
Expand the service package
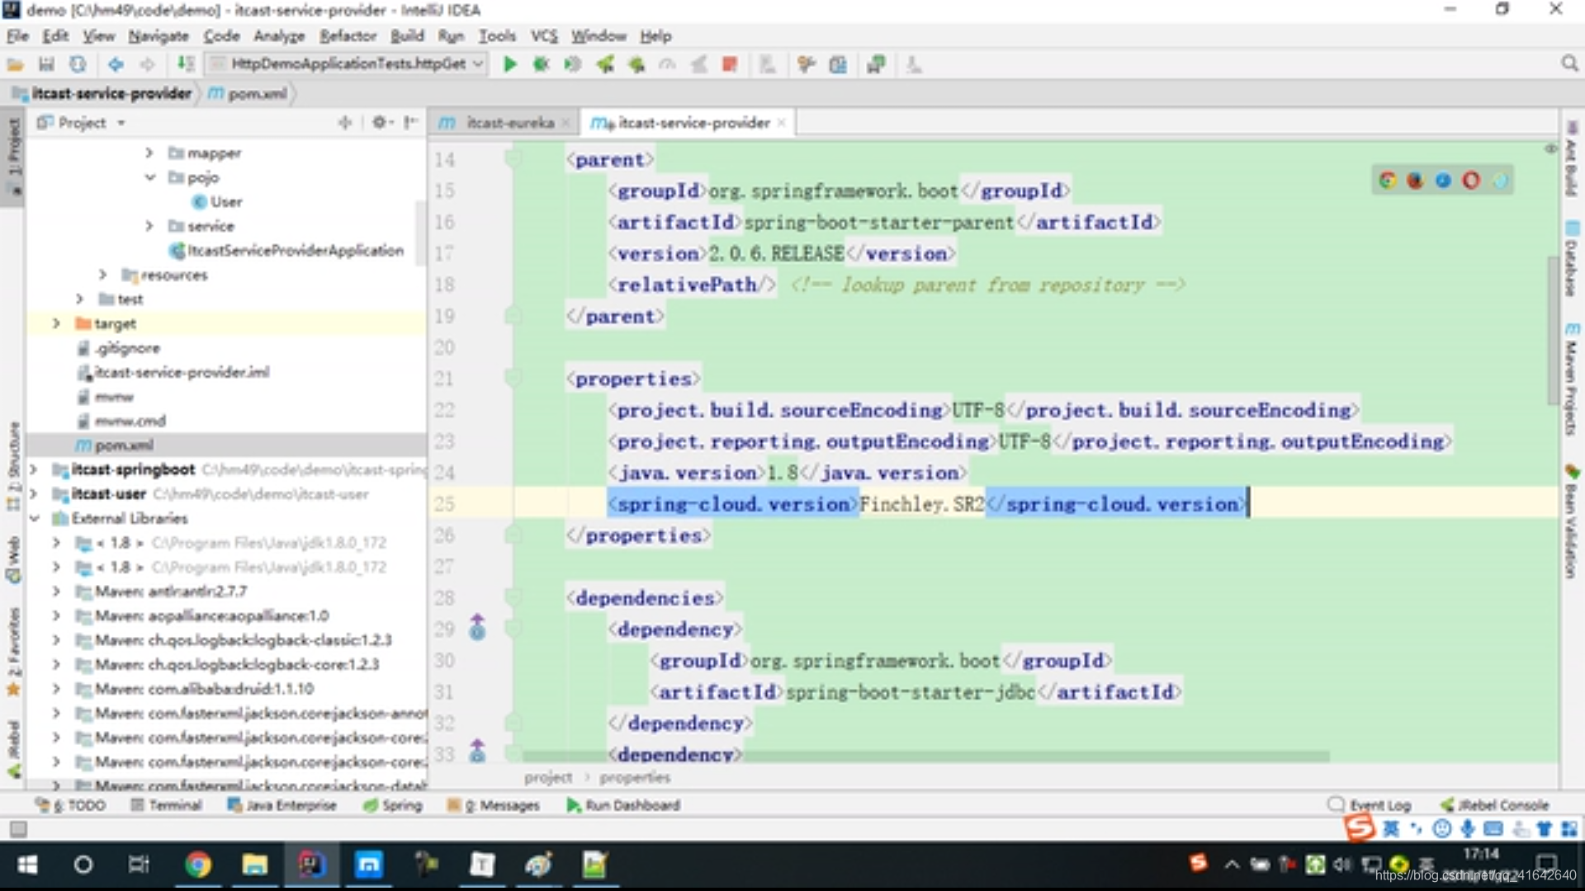coord(149,226)
